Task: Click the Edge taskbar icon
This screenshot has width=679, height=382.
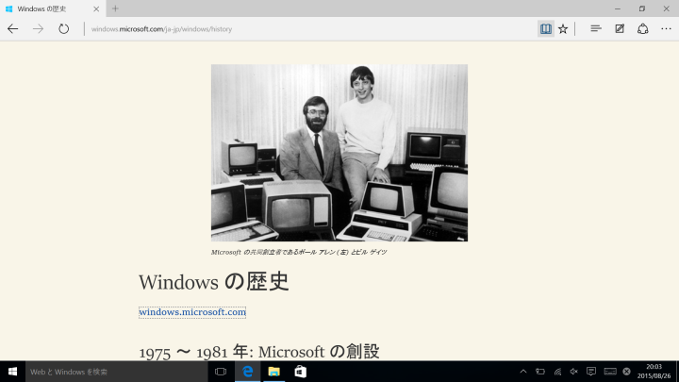Action: pyautogui.click(x=248, y=372)
